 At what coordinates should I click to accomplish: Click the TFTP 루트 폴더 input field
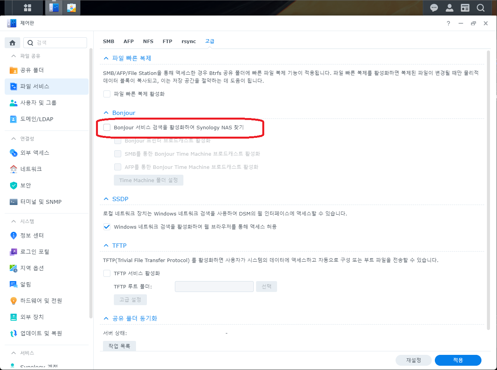pyautogui.click(x=214, y=287)
